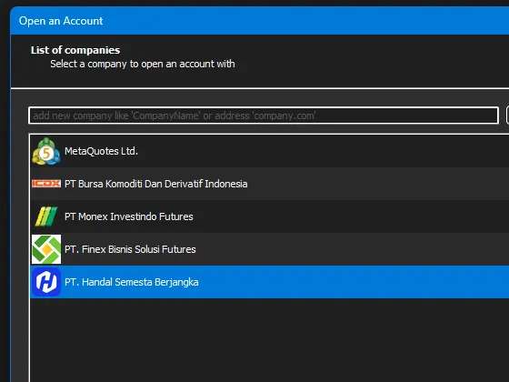Click the MetaQuotes Ltd. MetaTrader 5 logo icon

coord(46,151)
